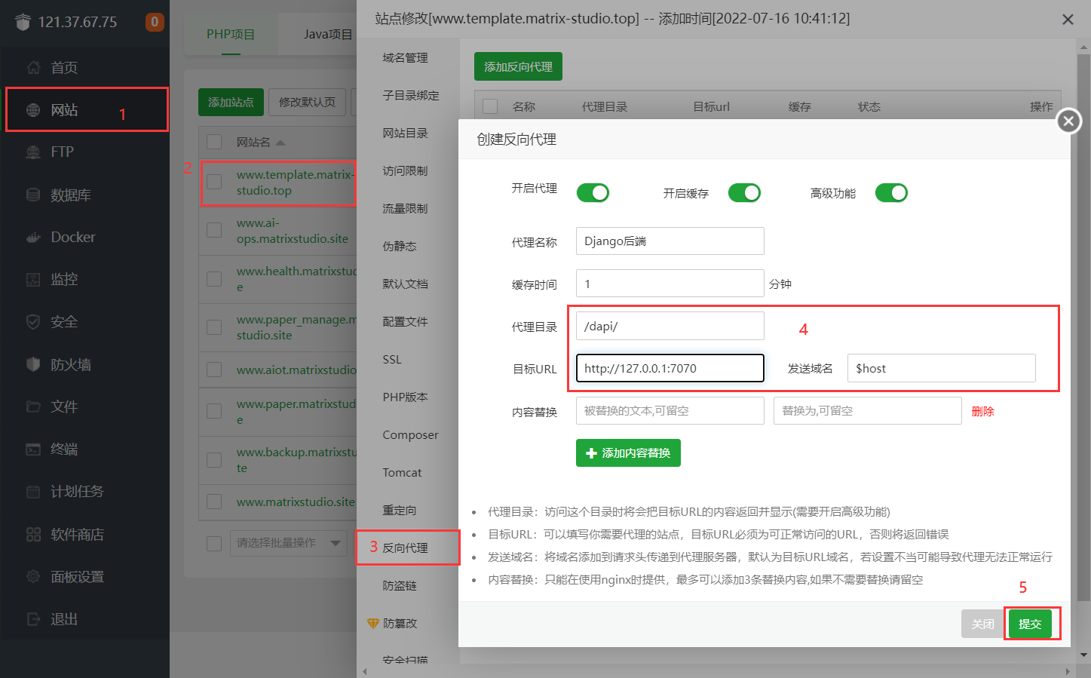Click the home icon beside 首页

point(33,67)
